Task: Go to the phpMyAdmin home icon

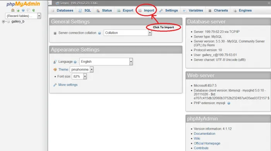Action: tap(13, 10)
